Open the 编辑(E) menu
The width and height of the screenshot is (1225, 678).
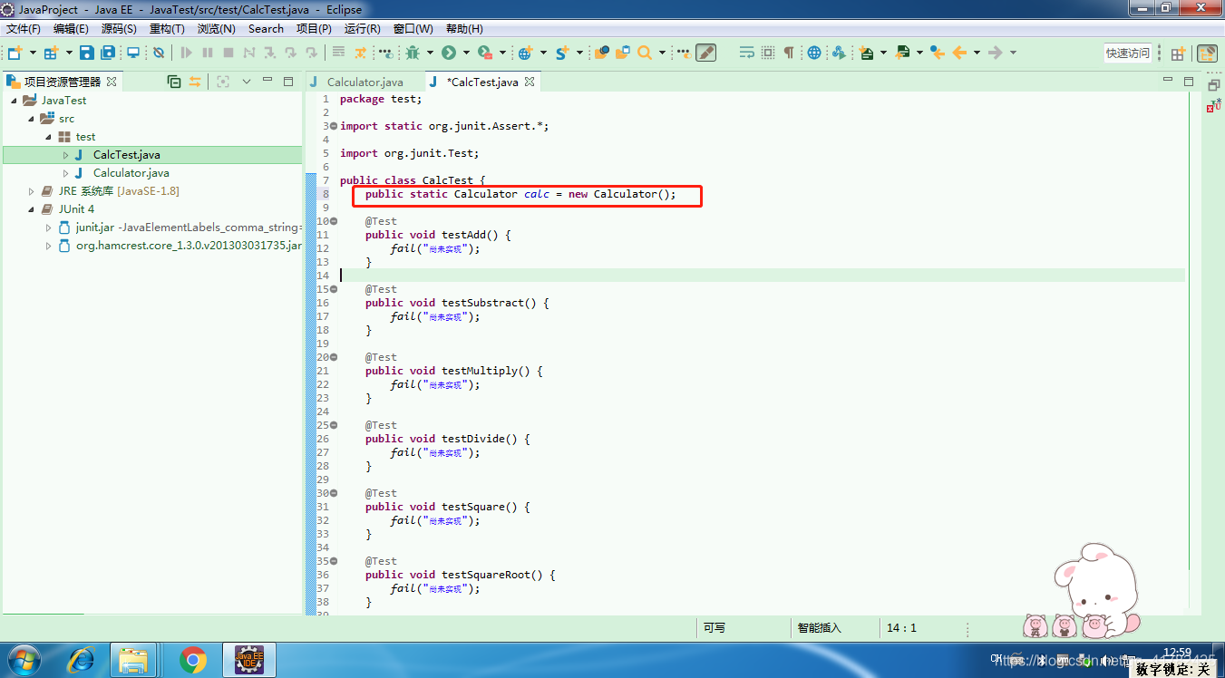pos(71,29)
